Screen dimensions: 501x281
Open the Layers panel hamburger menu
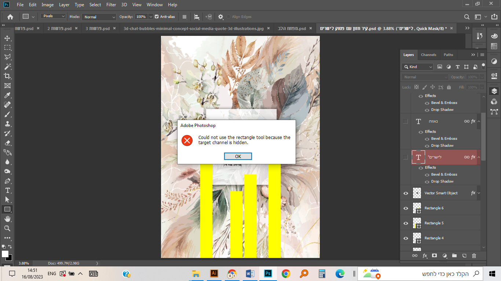[482, 55]
